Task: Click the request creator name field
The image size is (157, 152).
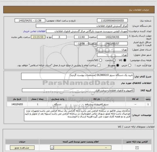Action: [87, 31]
